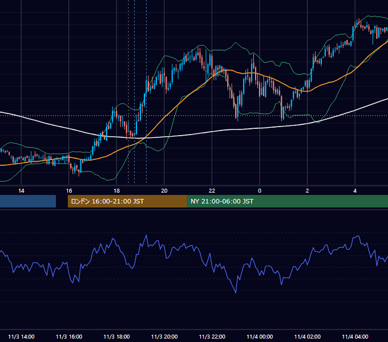Screen dimensions: 388x342
Task: Click the blue session bar before London
Action: (x=28, y=201)
